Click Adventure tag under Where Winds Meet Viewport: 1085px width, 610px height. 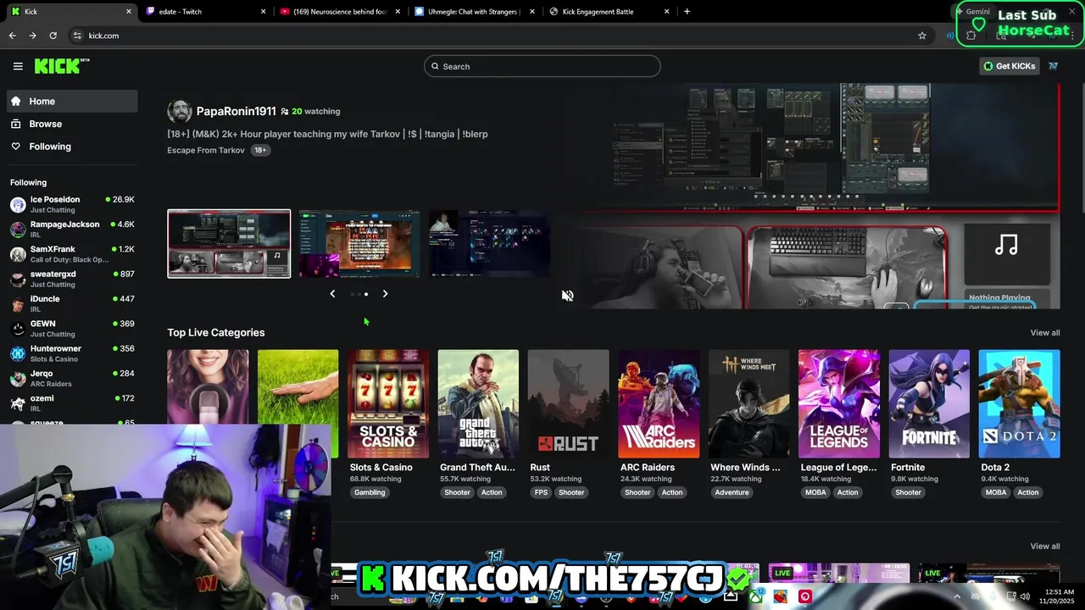coord(732,492)
